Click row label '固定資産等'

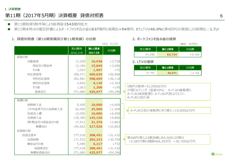[x=34, y=74]
